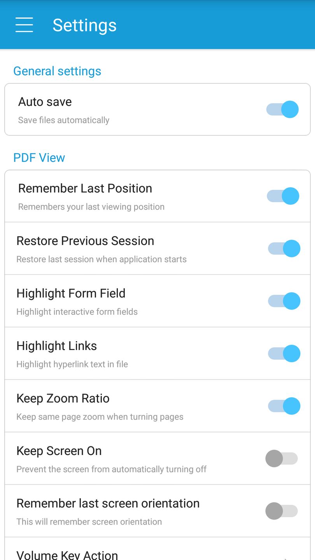The image size is (315, 560).
Task: Tap the Keep Zoom Ratio row text
Action: tap(63, 399)
